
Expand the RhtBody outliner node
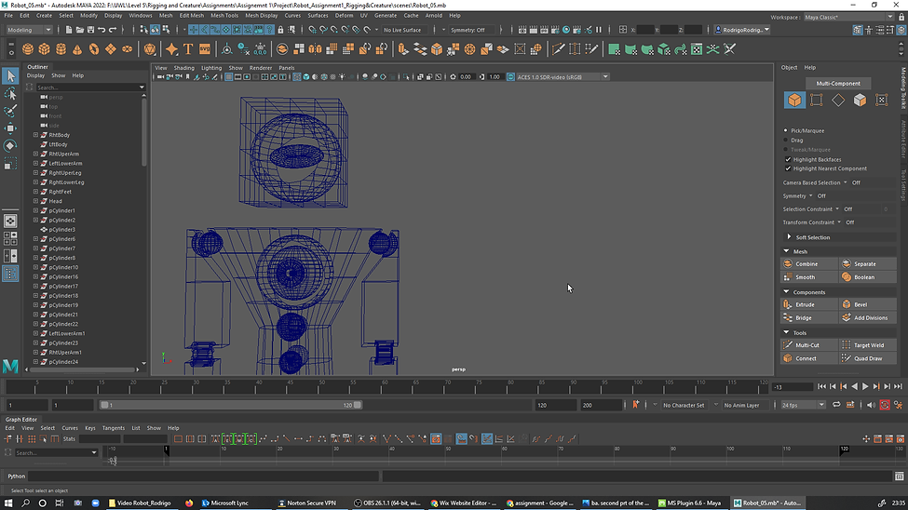pos(35,135)
